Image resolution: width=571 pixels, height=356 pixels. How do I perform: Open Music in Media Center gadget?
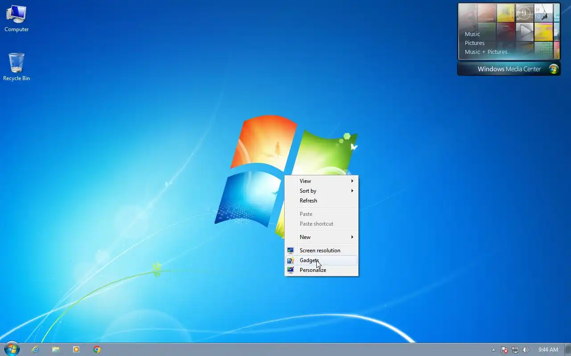472,34
